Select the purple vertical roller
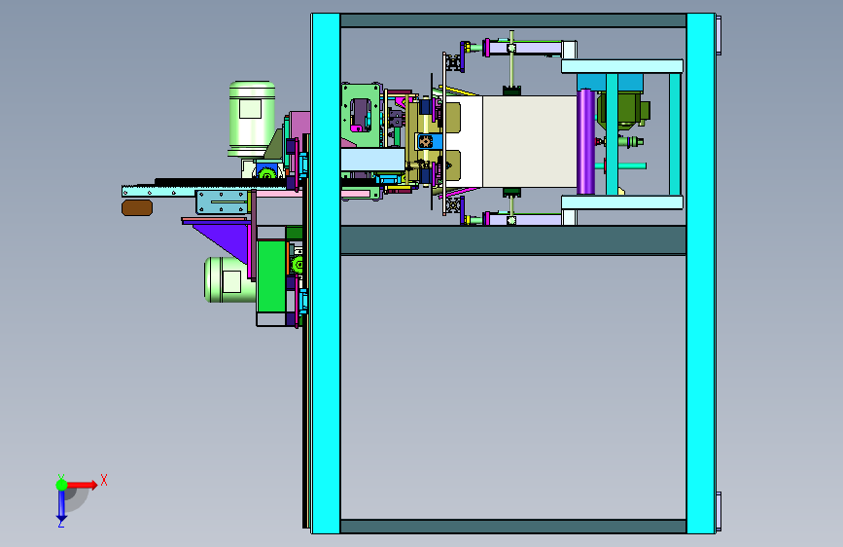Screen dimensions: 843x547 pos(585,141)
